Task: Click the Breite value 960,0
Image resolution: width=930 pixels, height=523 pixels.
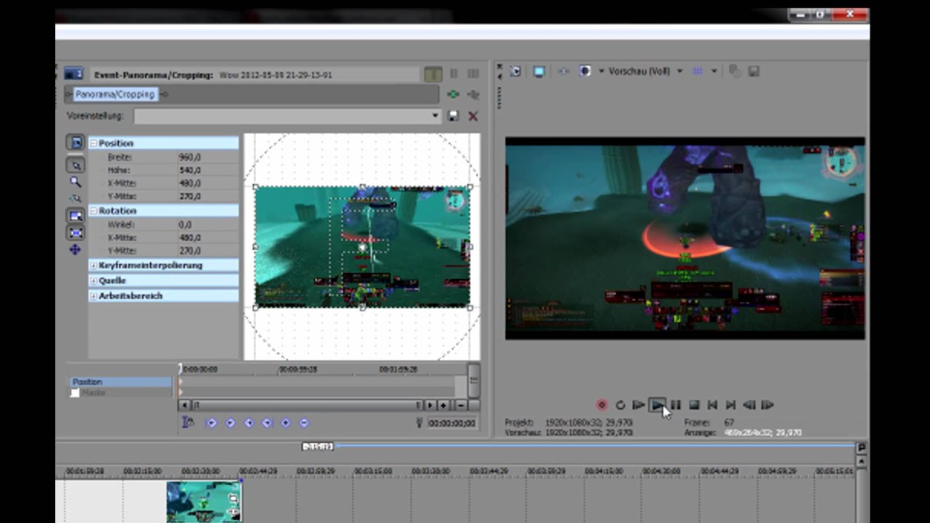Action: coord(190,157)
